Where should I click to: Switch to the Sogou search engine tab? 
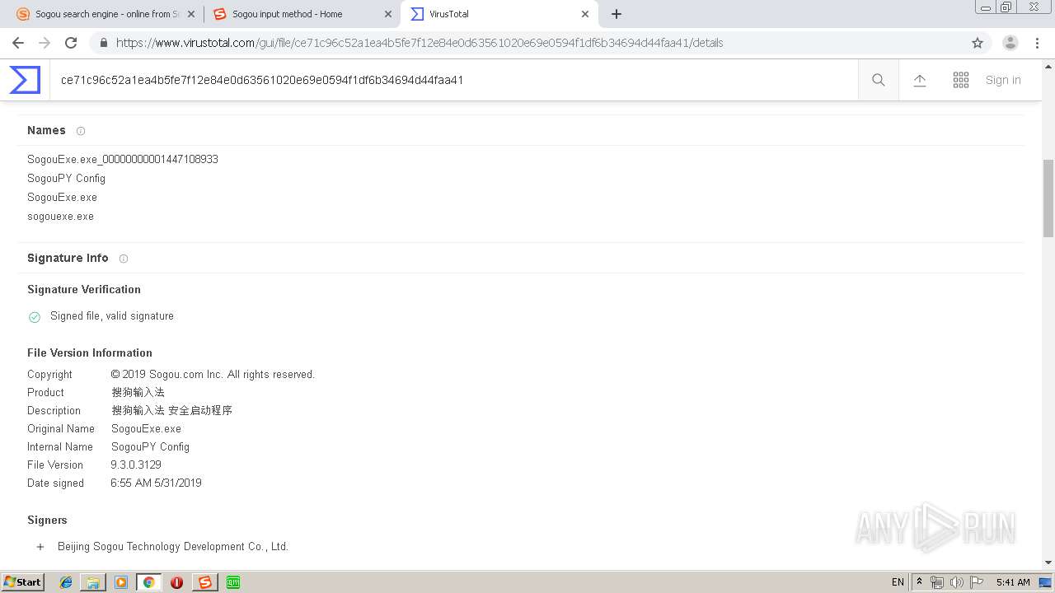pos(107,14)
